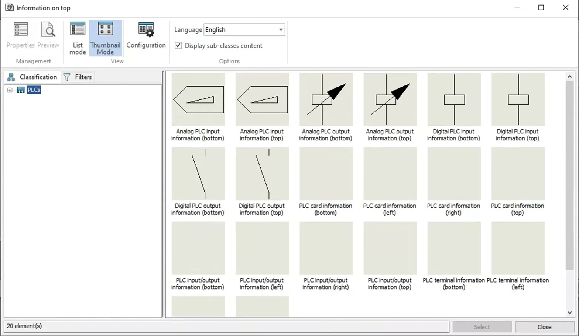Switch to the Filters tab
The height and width of the screenshot is (336, 579).
pyautogui.click(x=78, y=77)
